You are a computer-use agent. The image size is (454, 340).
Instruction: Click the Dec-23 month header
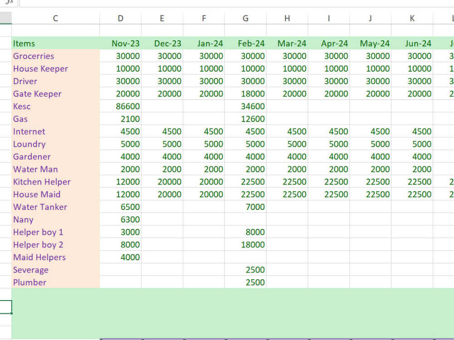point(162,44)
